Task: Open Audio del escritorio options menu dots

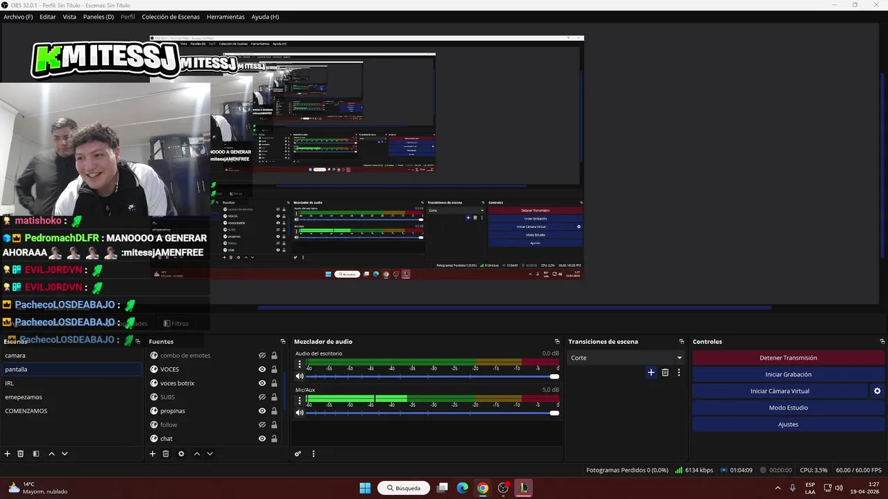Action: pyautogui.click(x=300, y=363)
